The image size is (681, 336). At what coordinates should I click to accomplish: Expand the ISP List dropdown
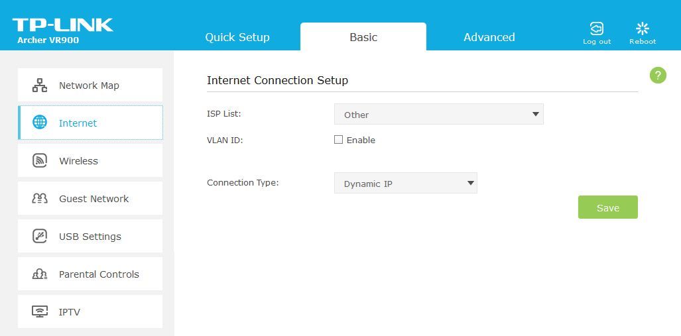point(439,114)
